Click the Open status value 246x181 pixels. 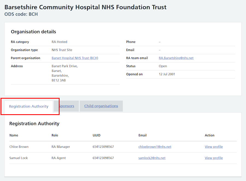163,66
